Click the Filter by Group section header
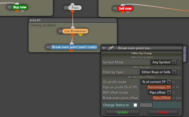 pyautogui.click(x=142, y=53)
